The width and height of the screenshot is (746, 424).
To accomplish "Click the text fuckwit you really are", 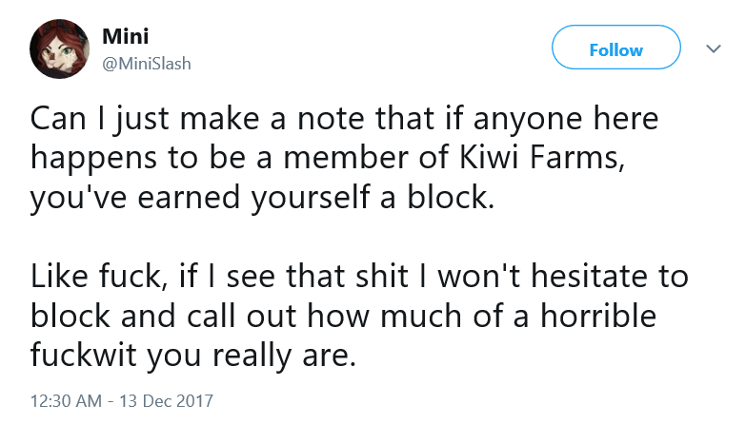I will 193,356.
